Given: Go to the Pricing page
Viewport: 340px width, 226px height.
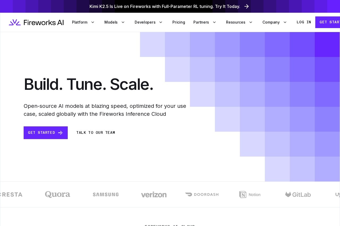Looking at the screenshot, I should [x=179, y=22].
